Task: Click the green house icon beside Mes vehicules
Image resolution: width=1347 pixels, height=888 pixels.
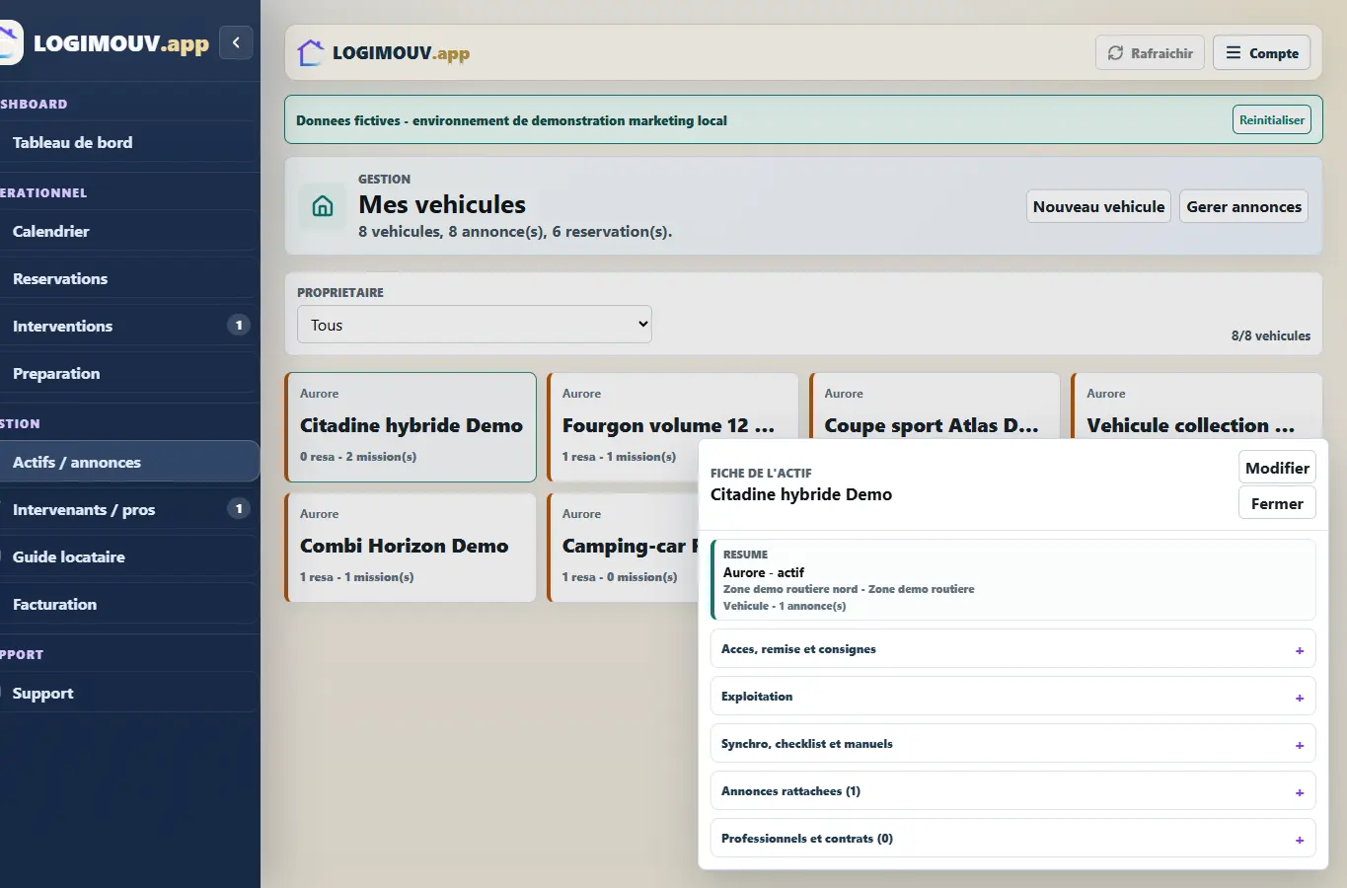Action: [x=323, y=206]
